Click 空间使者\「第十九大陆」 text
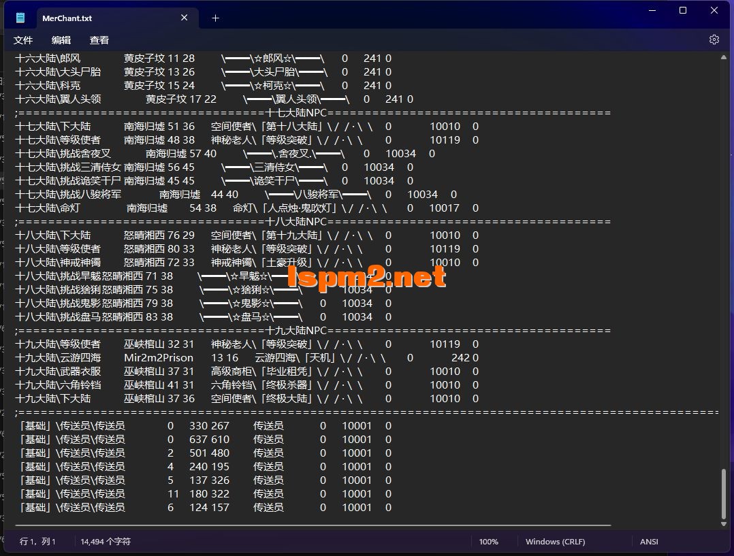The image size is (734, 556). [268, 235]
